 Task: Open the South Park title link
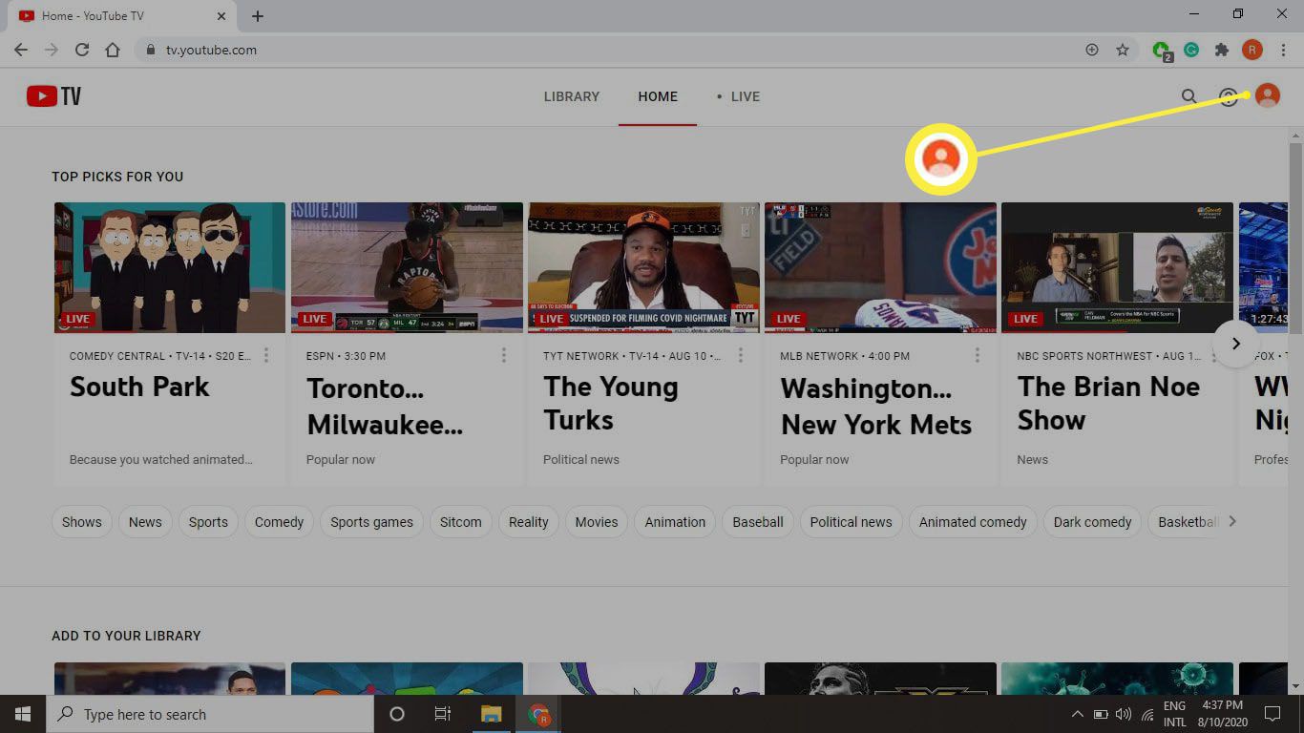click(139, 387)
